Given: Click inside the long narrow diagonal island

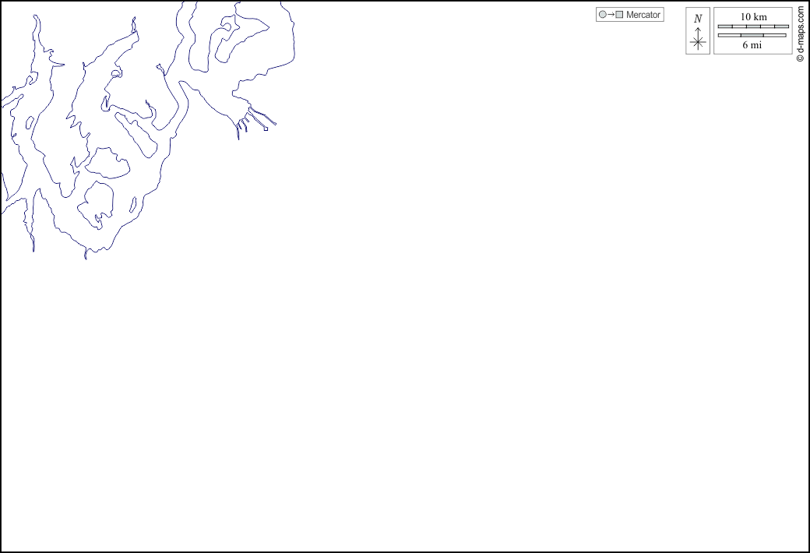Looking at the screenshot, I should (x=137, y=134).
